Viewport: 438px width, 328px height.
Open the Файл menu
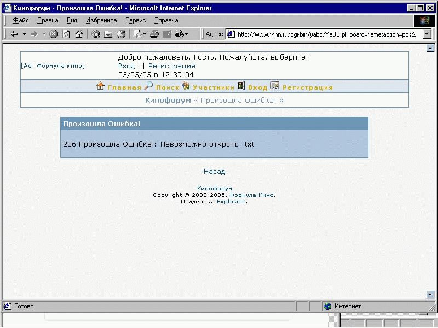(x=21, y=20)
